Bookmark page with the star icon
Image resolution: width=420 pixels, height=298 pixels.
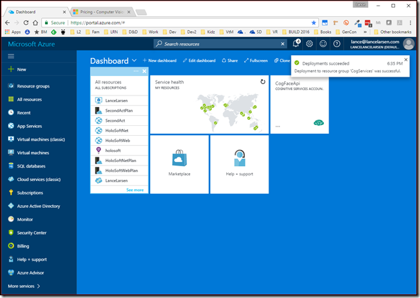[314, 23]
